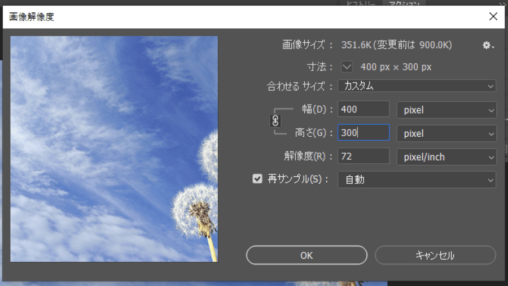This screenshot has width=508, height=286.
Task: Uncheck the 再サンプル checkbox
Action: [257, 179]
